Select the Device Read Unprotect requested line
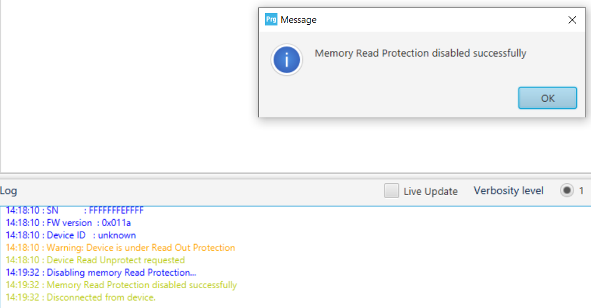 pos(95,260)
